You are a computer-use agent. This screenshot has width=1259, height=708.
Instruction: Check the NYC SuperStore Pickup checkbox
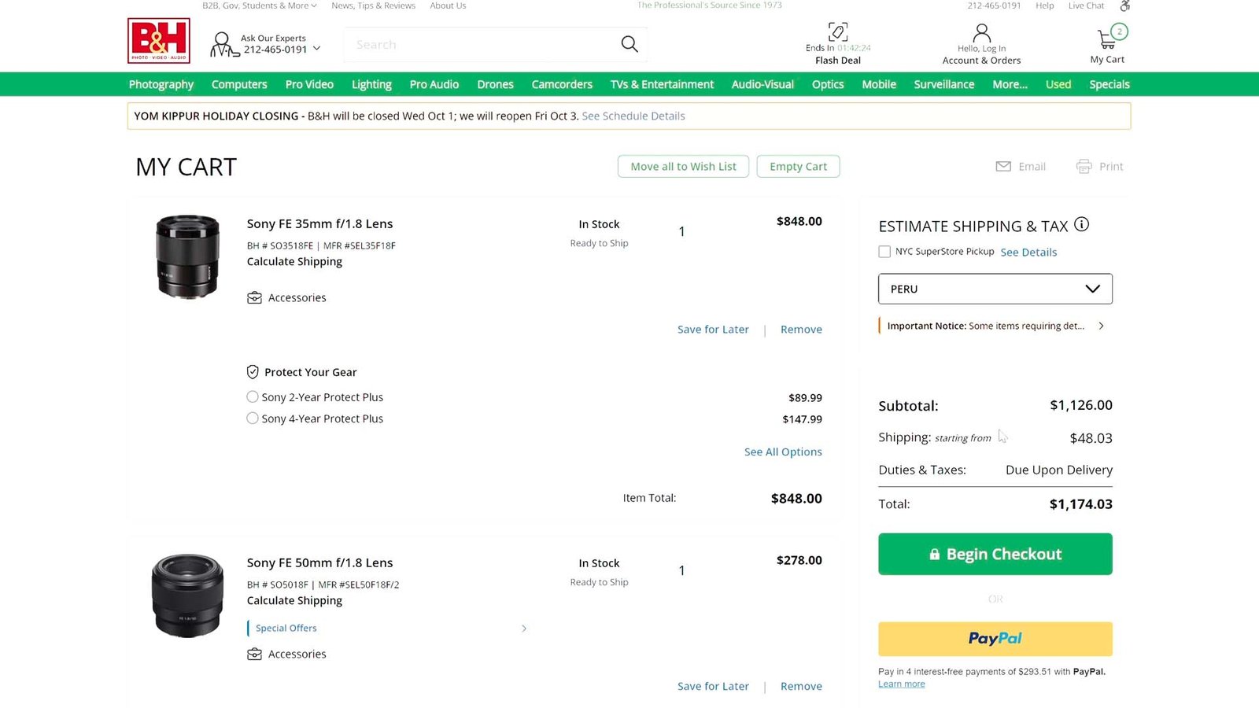click(884, 252)
